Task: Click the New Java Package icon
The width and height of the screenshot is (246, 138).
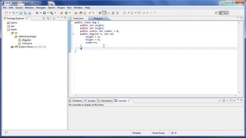Action: tap(61, 13)
